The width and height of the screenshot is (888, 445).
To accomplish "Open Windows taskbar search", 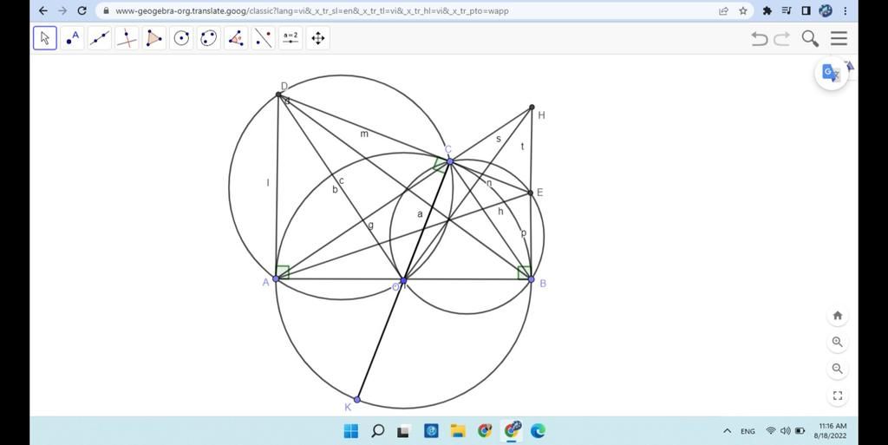I will (378, 431).
